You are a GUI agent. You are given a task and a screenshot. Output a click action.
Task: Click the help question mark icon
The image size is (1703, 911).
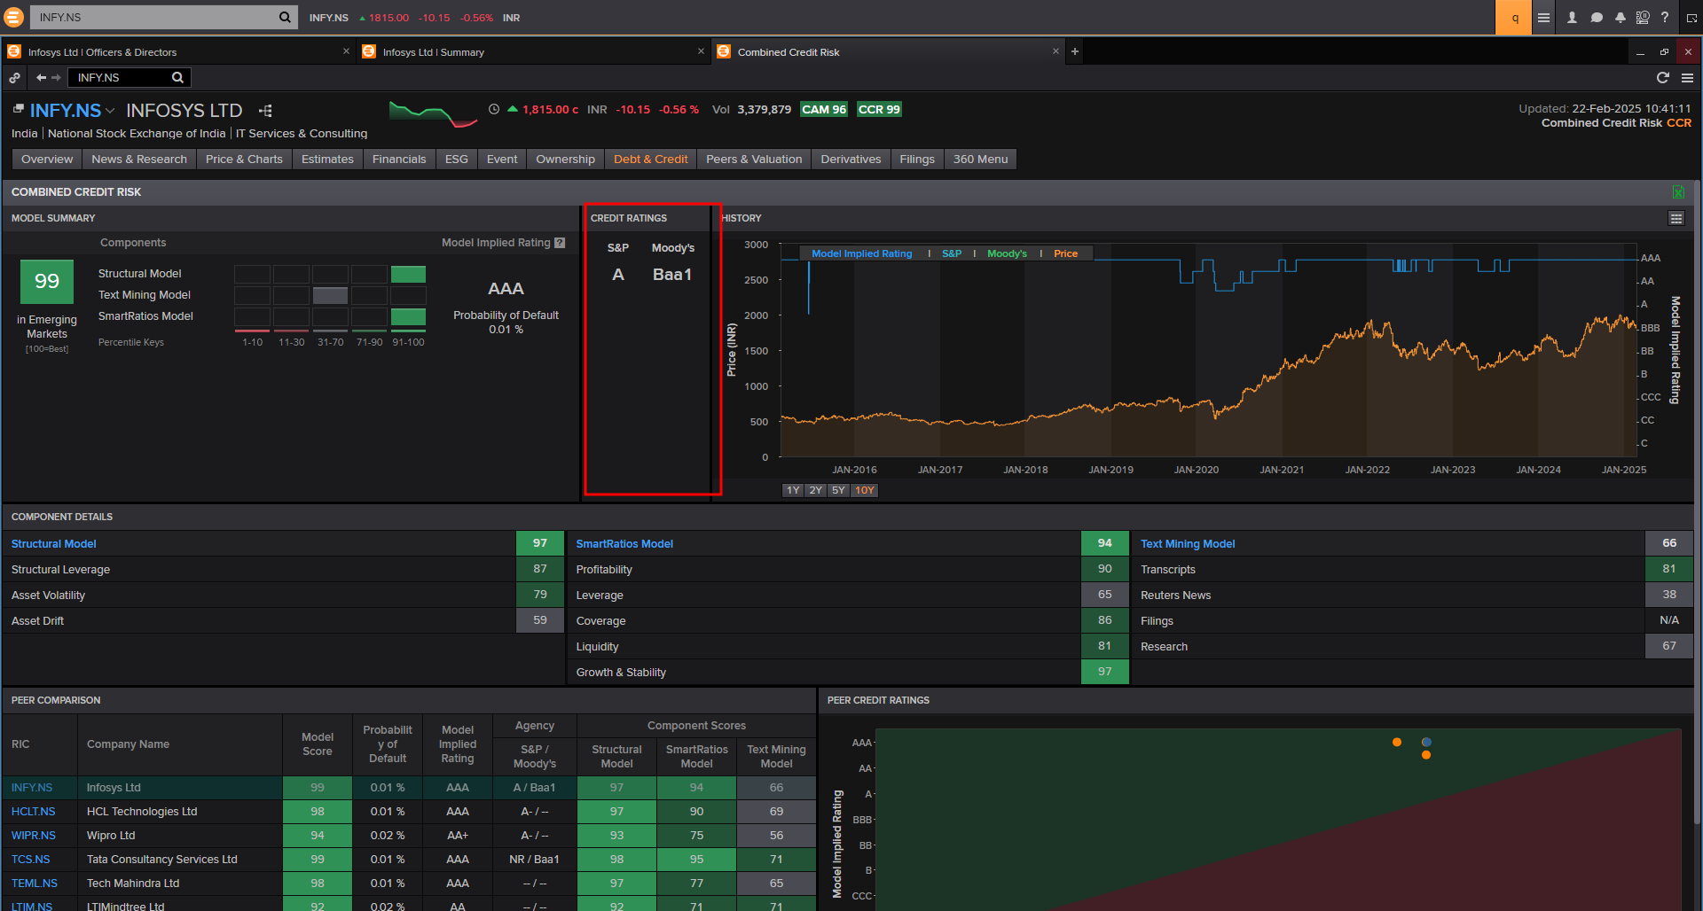point(1665,18)
